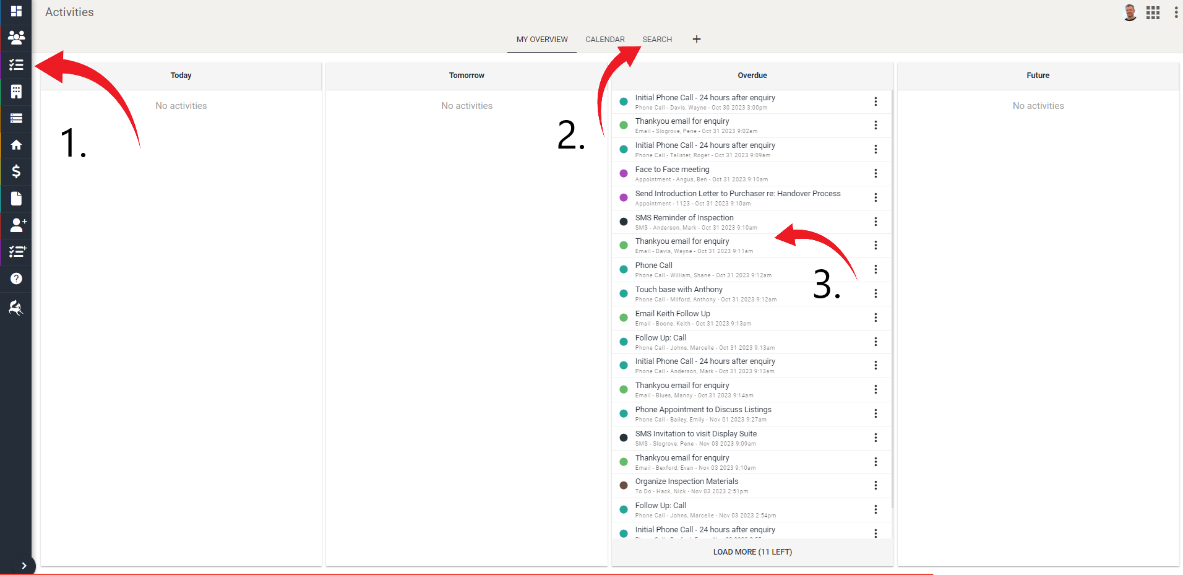The width and height of the screenshot is (1183, 575).
Task: Open the Documents page icon
Action: tap(16, 198)
